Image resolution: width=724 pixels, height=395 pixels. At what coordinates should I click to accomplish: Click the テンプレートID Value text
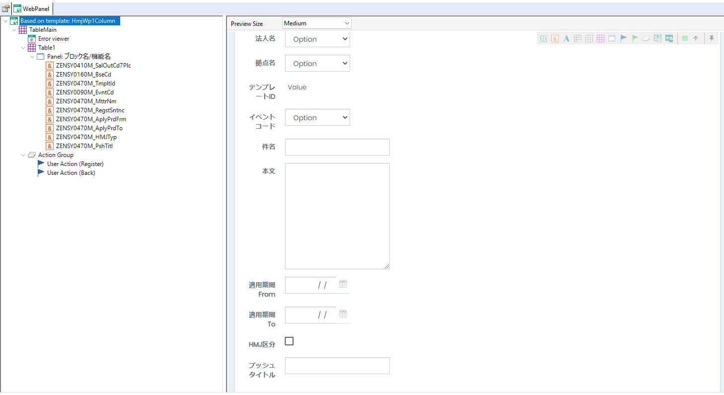click(297, 87)
